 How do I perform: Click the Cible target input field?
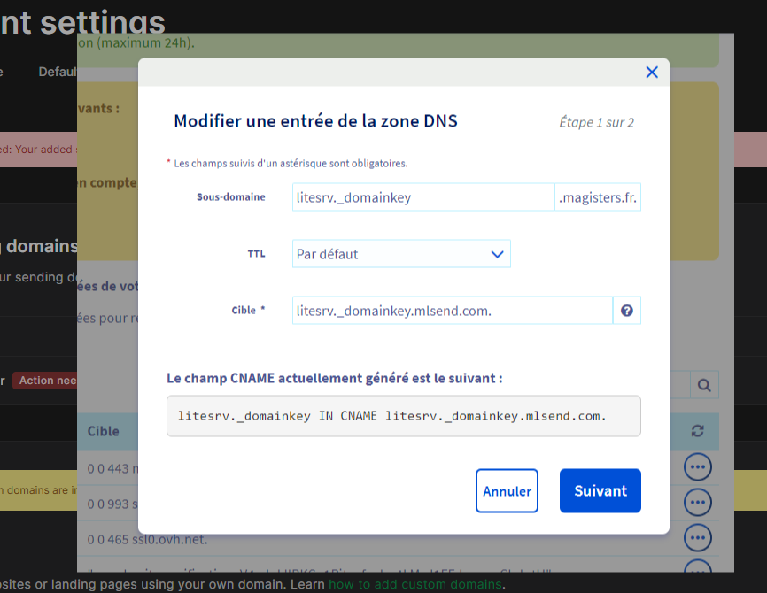[452, 311]
